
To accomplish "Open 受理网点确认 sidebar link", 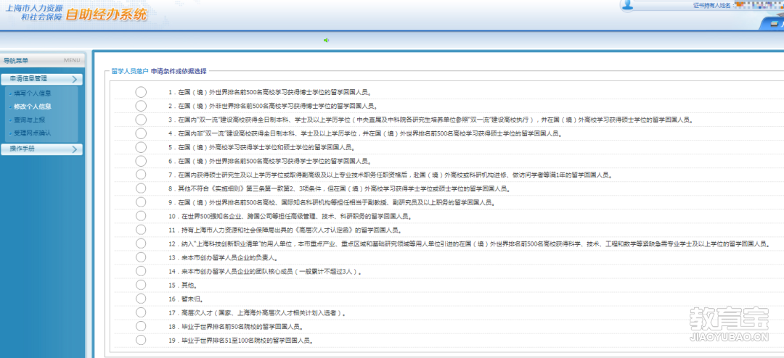I will click(x=32, y=133).
